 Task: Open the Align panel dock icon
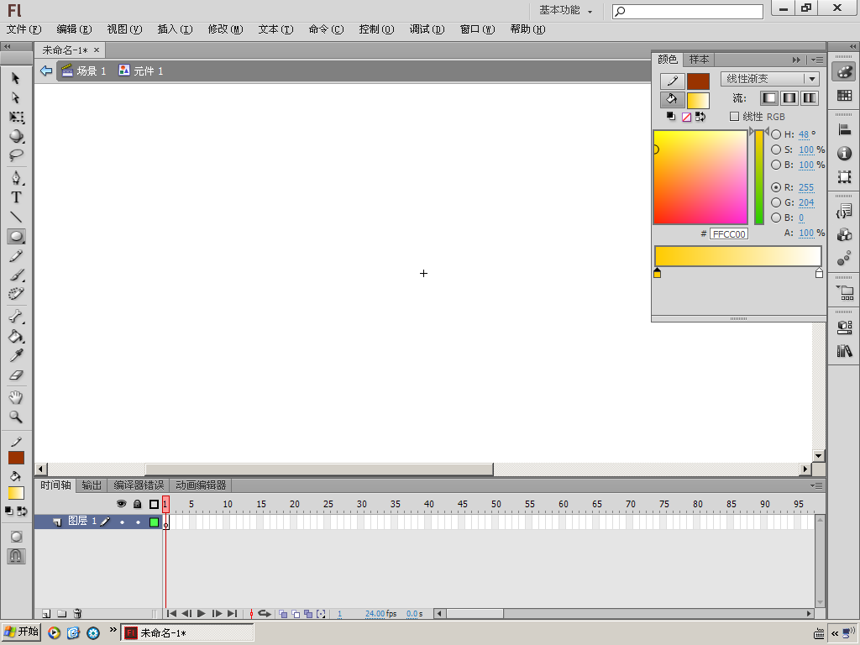844,130
